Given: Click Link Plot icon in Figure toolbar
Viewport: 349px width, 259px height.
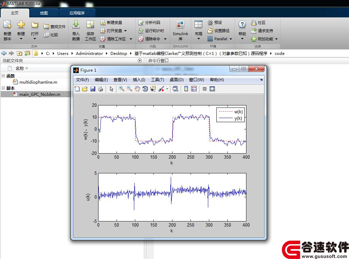Looking at the screenshot, I should pos(176,89).
